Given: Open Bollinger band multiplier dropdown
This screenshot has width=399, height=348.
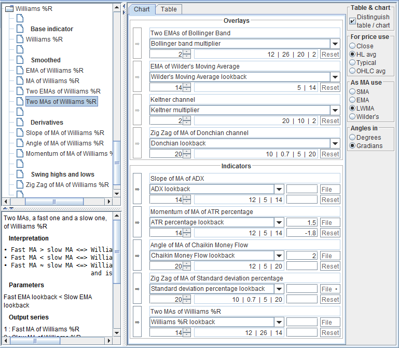Looking at the screenshot, I should pos(335,44).
